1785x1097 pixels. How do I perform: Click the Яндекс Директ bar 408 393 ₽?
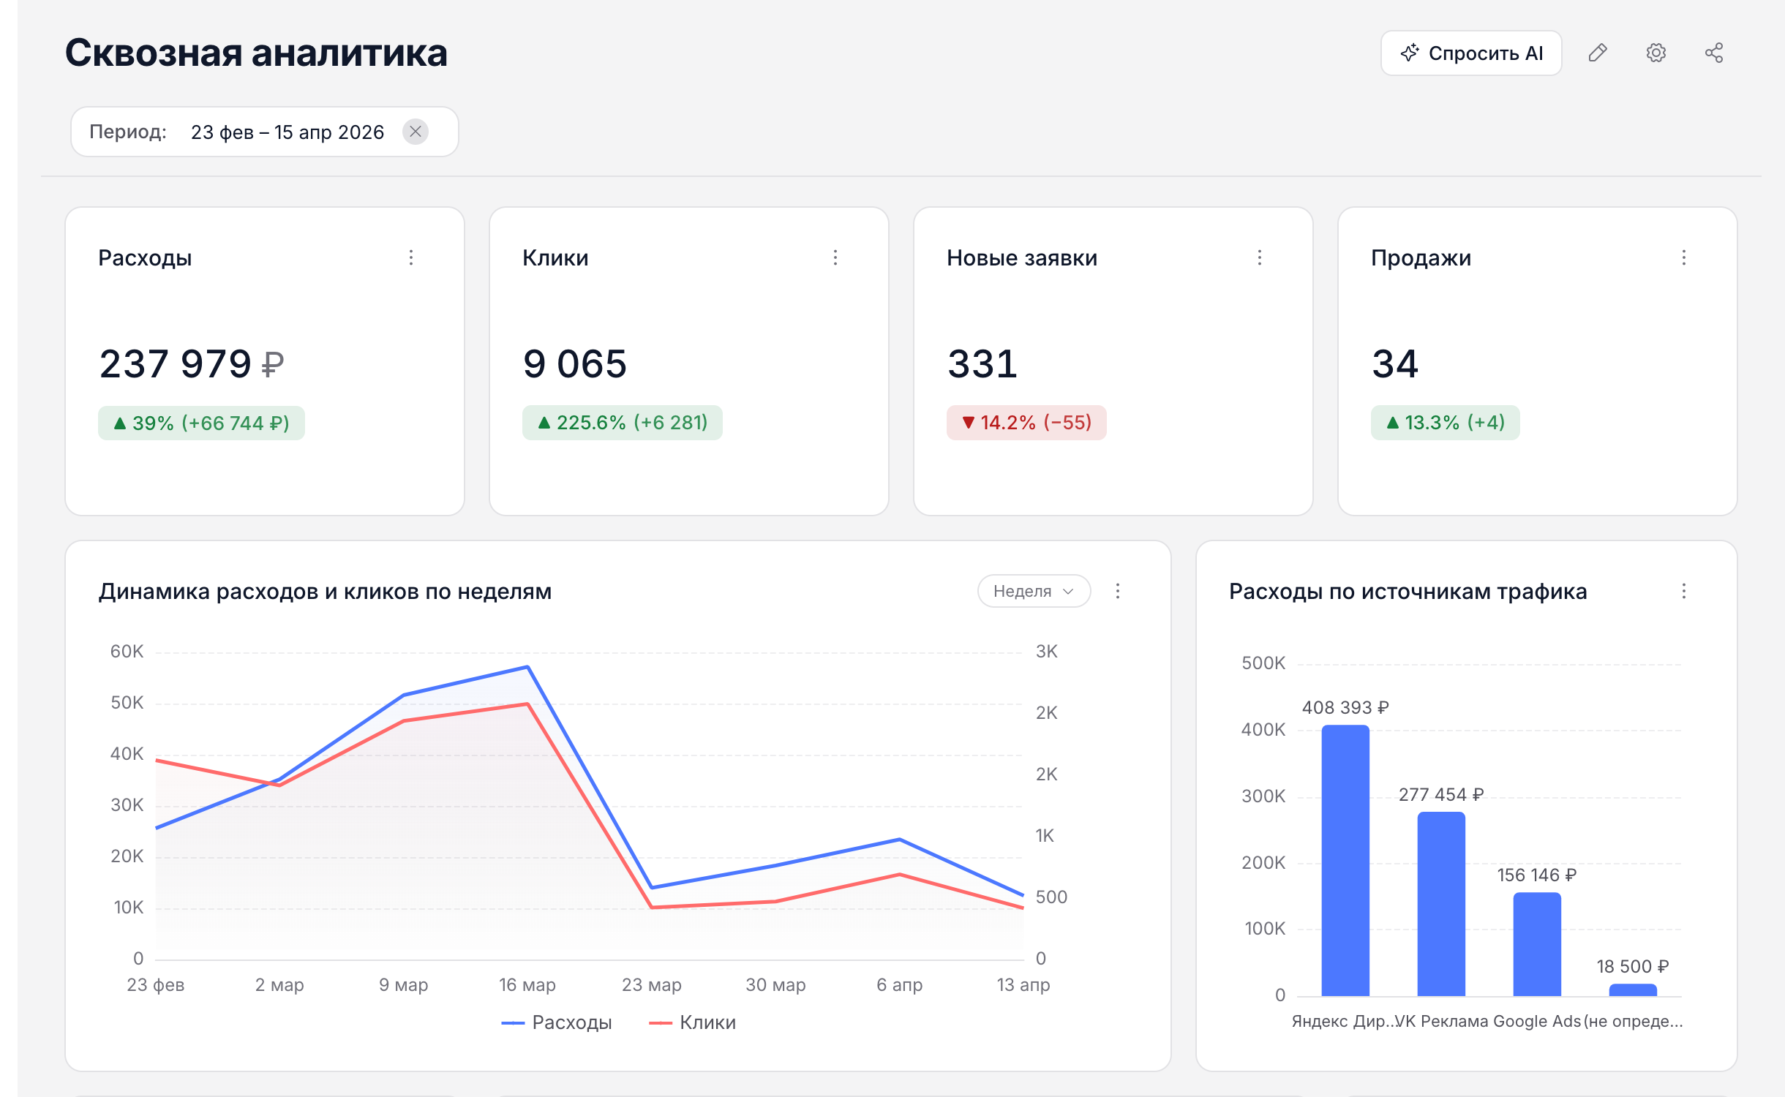(1345, 860)
